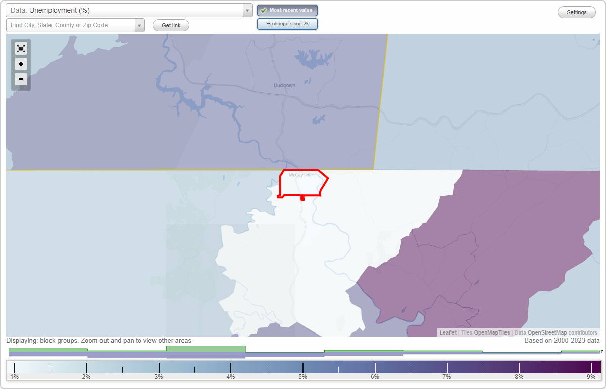Click the "Get link" button
The height and width of the screenshot is (389, 606).
170,25
